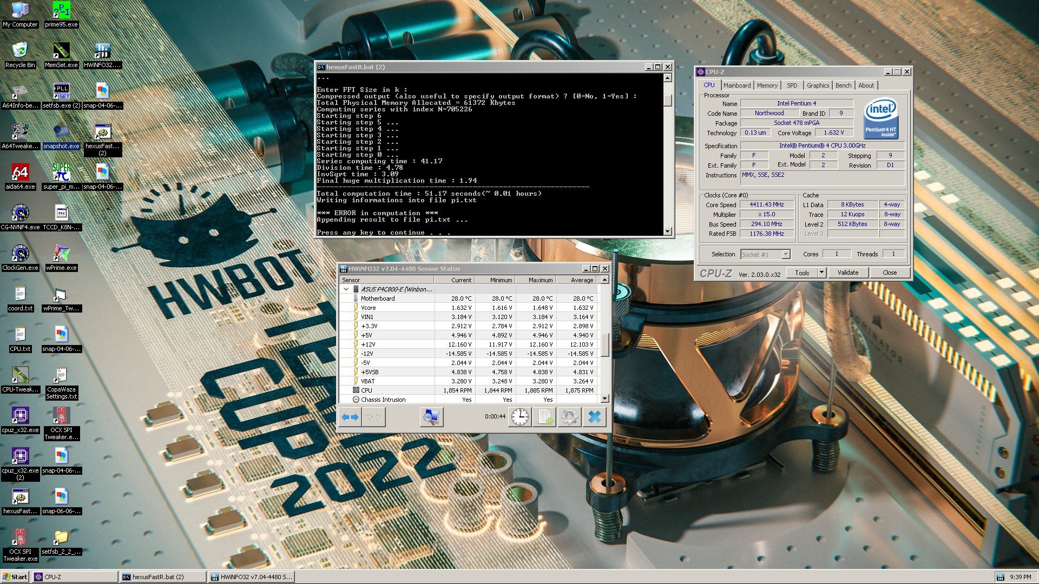The width and height of the screenshot is (1039, 584).
Task: Open CPU-Tweaker desktop shortcut
Action: point(20,380)
